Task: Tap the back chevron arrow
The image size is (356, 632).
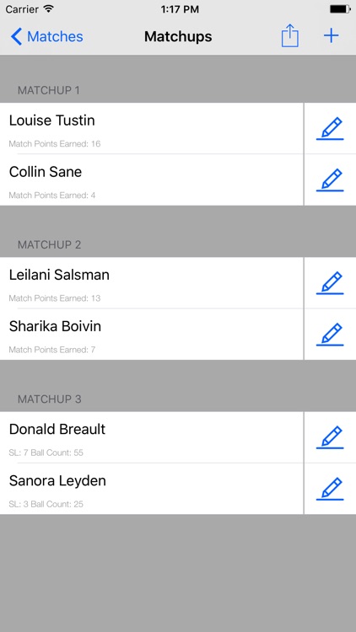Action: [x=16, y=36]
